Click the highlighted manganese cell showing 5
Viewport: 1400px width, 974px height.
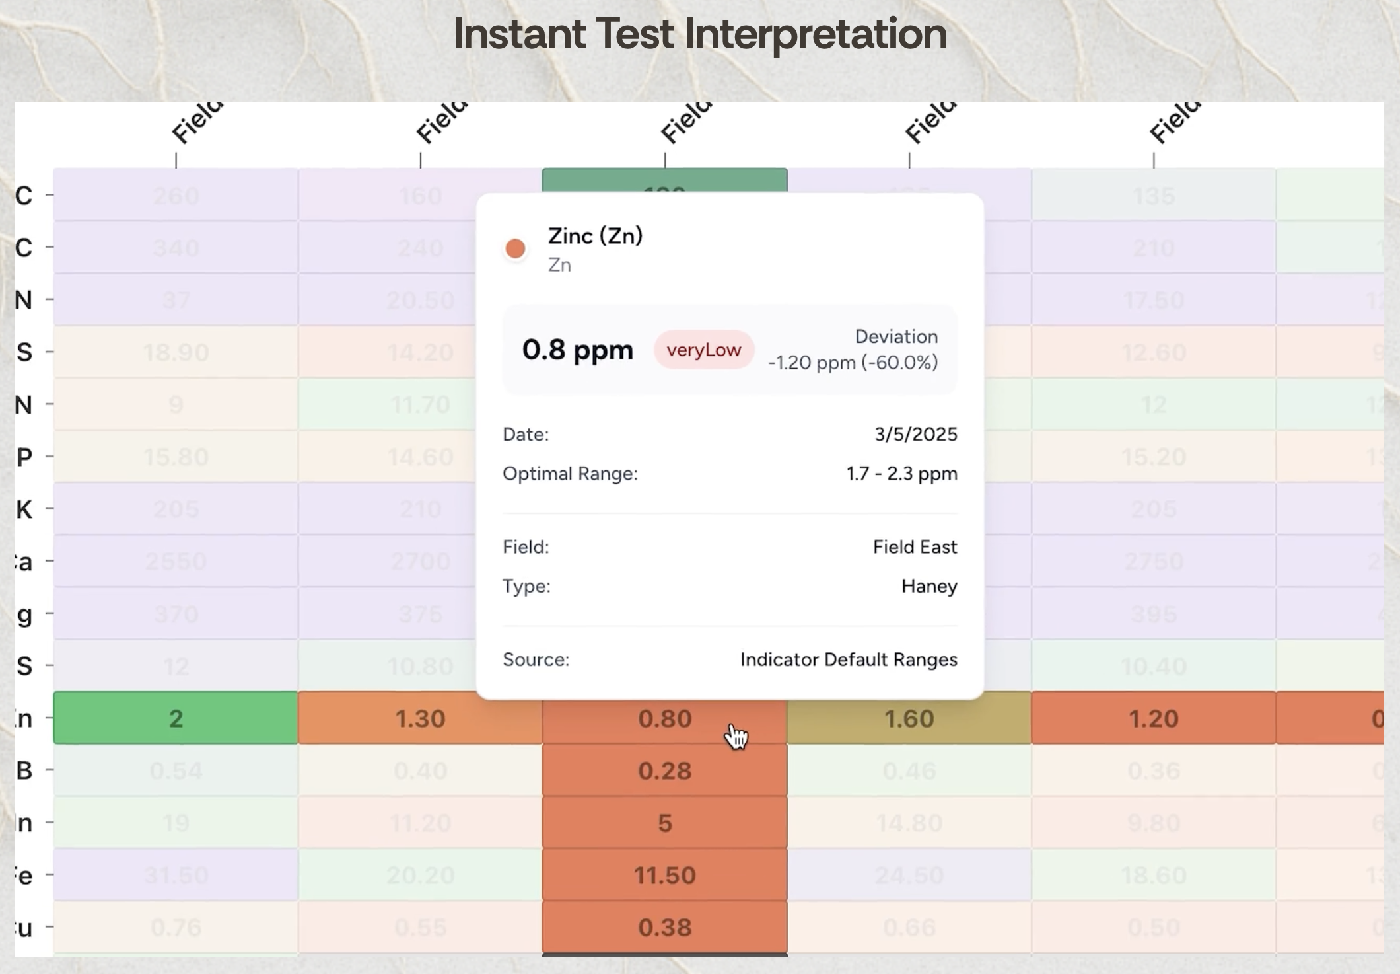click(x=664, y=823)
